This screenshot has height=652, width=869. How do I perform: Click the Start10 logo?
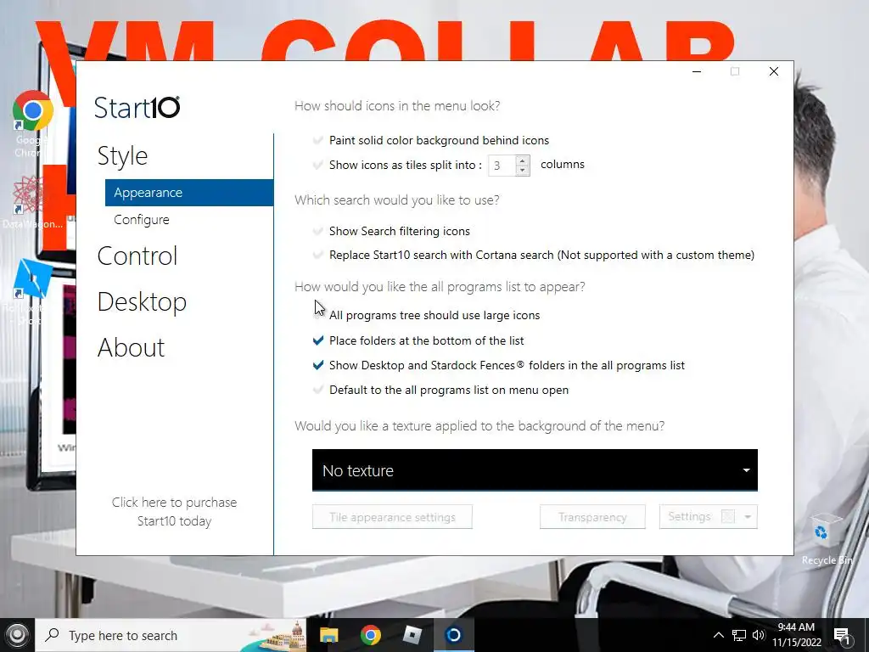tap(137, 108)
